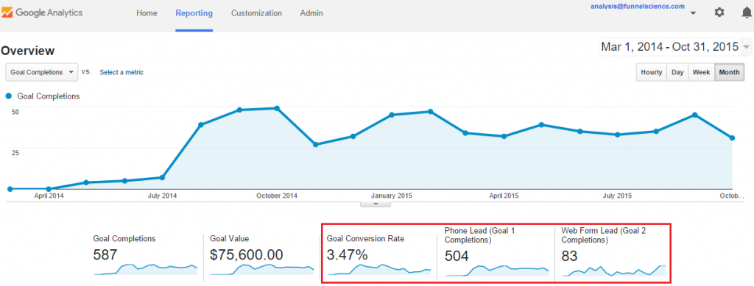Click the Phone Lead sparkline chart
The height and width of the screenshot is (286, 754).
[497, 271]
